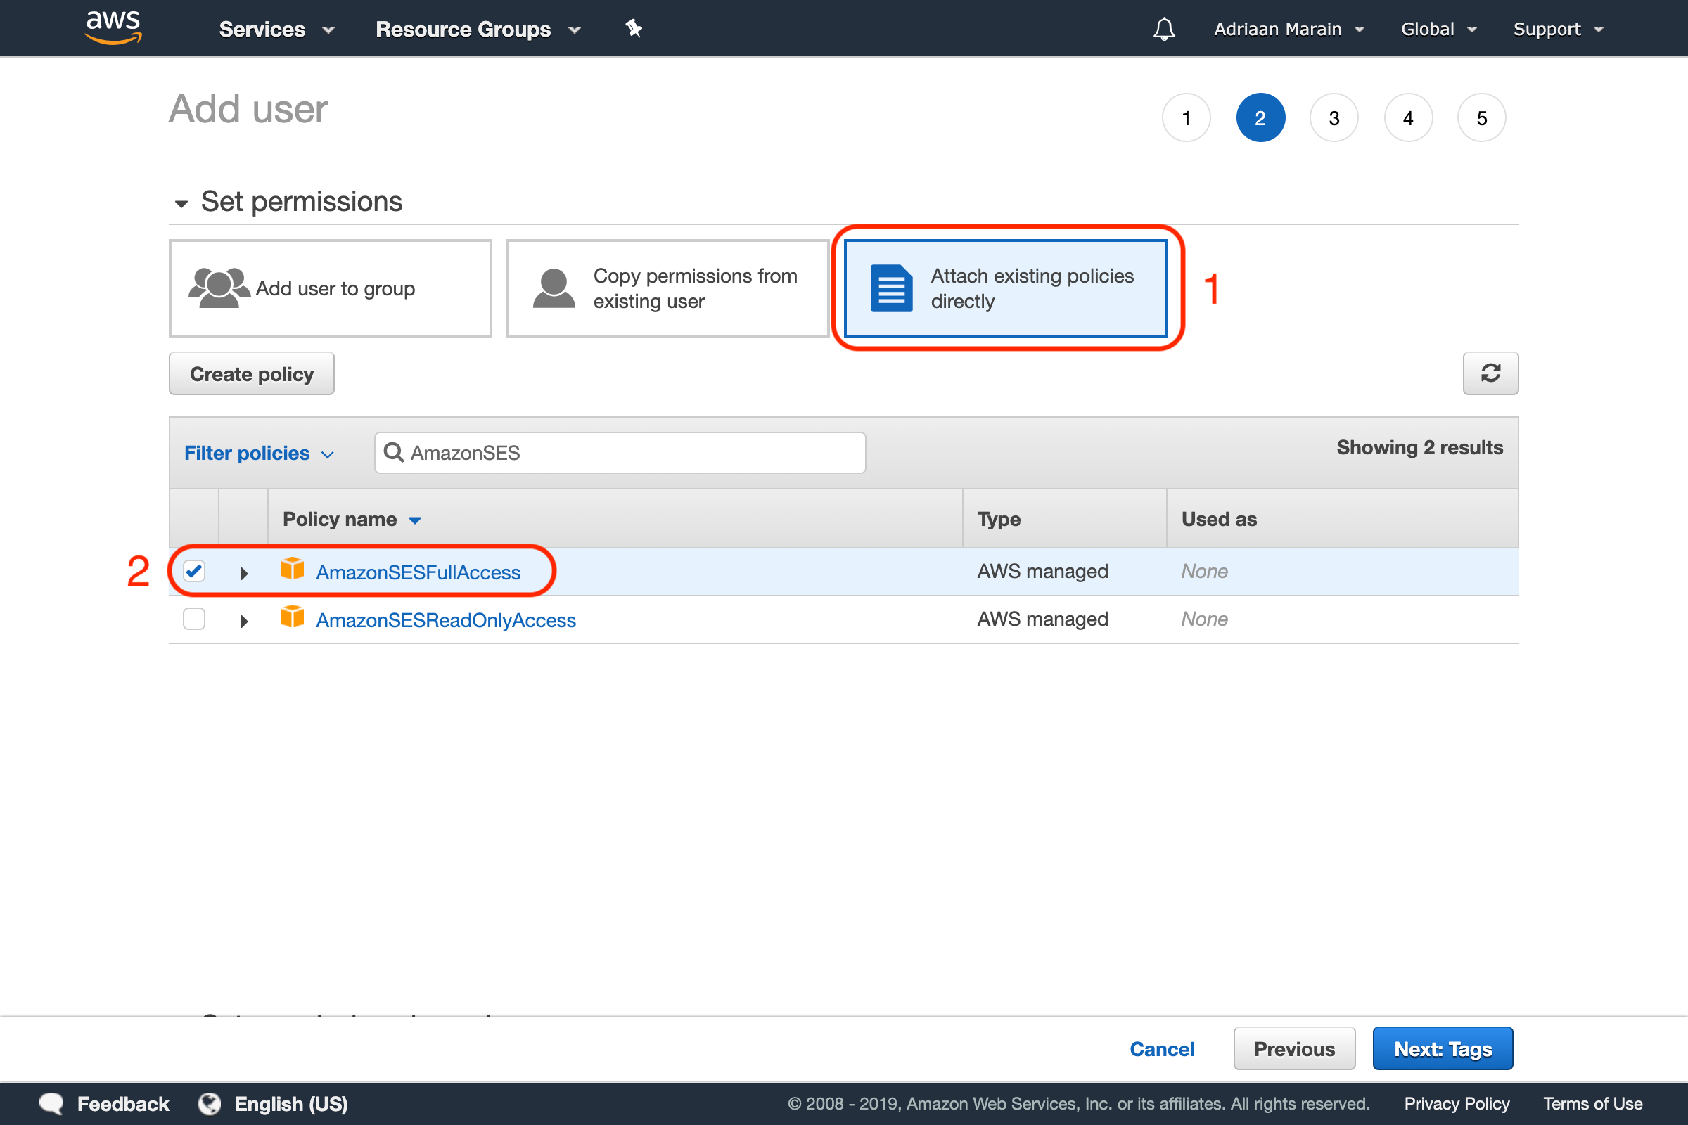
Task: Check the AmazonSESReadOnlyAccess policy checkbox
Action: (194, 619)
